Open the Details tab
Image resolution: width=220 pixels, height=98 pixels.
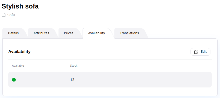[x=13, y=33]
